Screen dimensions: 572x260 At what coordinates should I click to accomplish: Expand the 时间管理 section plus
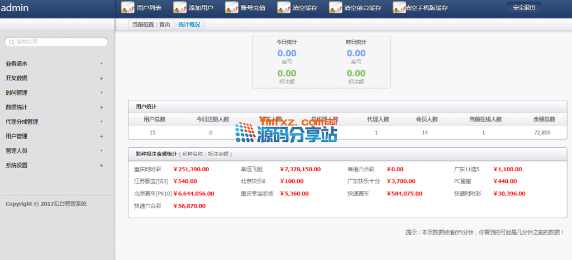click(x=101, y=93)
